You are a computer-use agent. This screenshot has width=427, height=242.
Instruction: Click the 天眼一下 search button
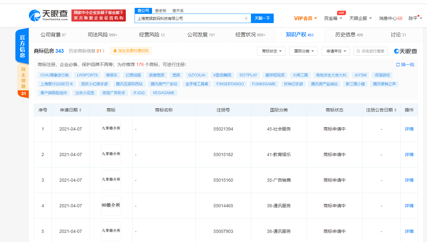click(262, 18)
